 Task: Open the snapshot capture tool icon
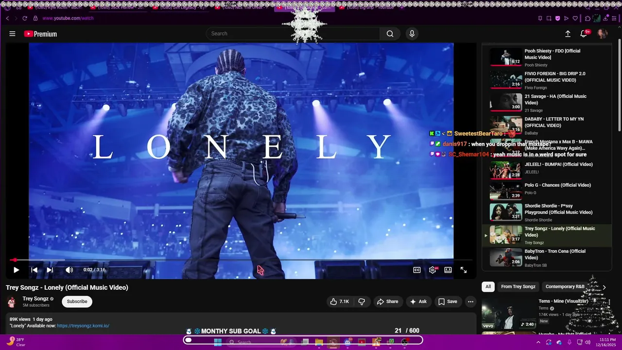[x=549, y=18]
